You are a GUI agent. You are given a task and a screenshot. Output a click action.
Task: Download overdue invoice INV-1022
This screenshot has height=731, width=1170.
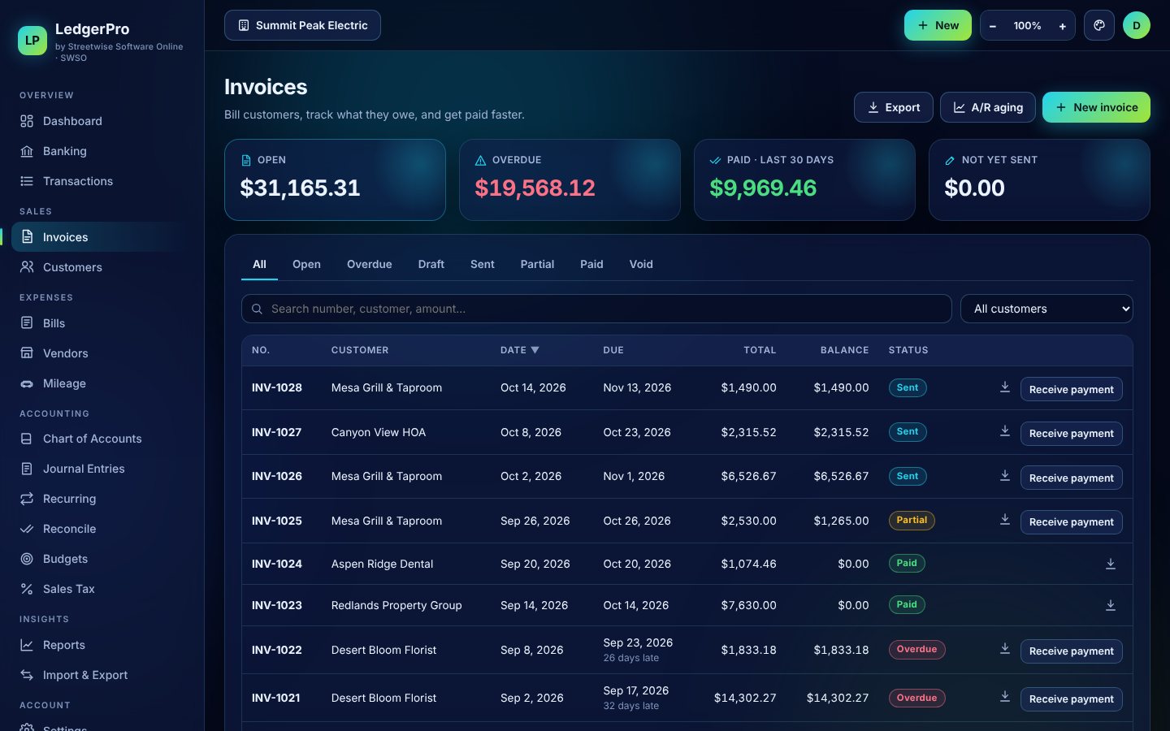click(x=1005, y=649)
